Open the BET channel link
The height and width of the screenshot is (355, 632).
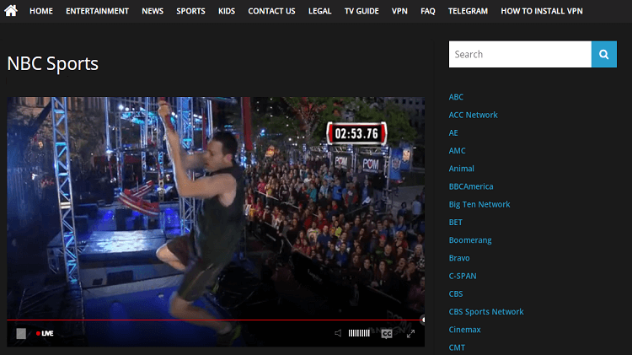455,223
